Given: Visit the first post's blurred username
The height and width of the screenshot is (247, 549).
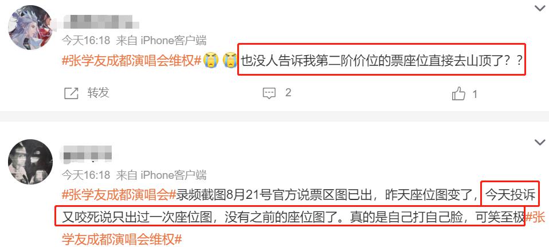Looking at the screenshot, I should [100, 22].
